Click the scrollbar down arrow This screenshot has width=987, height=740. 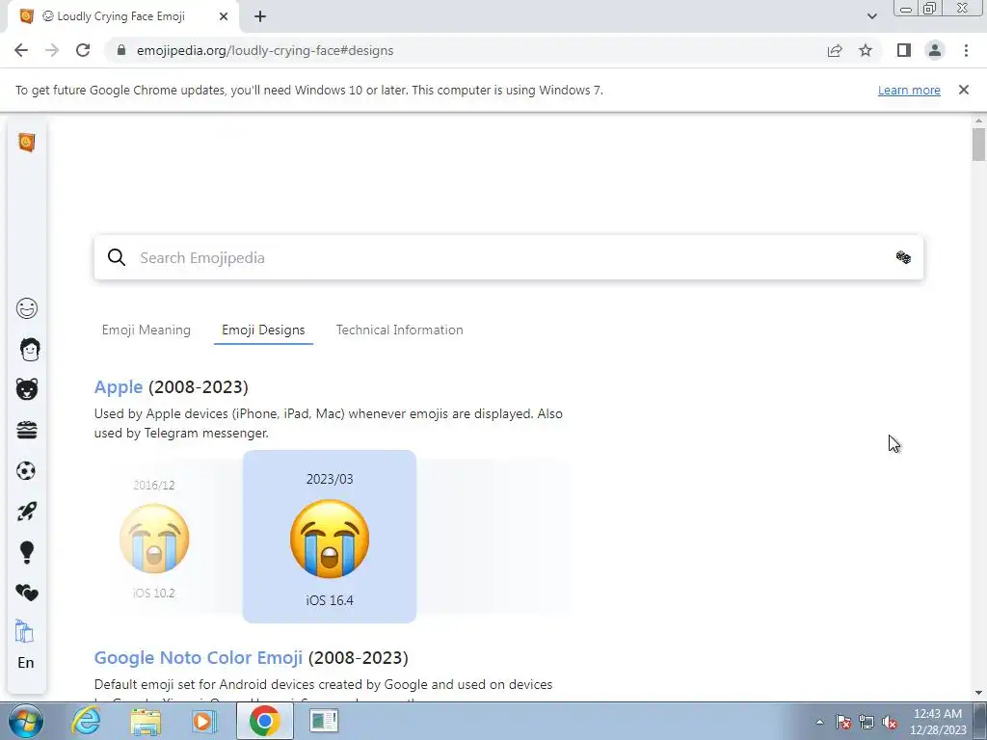tap(978, 693)
